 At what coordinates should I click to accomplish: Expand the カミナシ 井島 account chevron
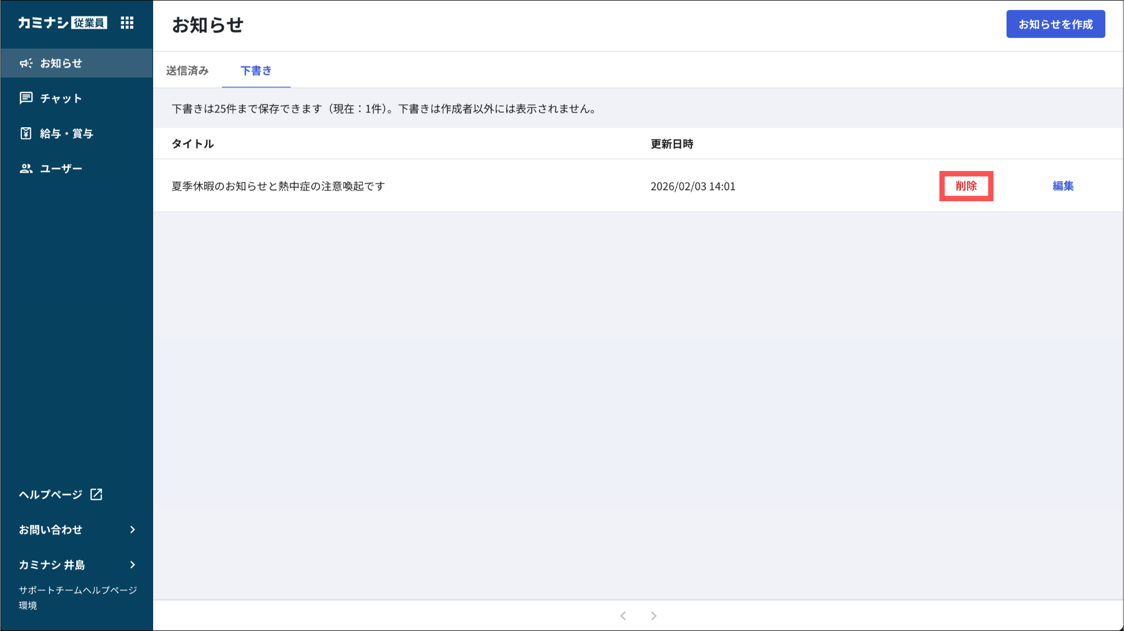pos(132,565)
